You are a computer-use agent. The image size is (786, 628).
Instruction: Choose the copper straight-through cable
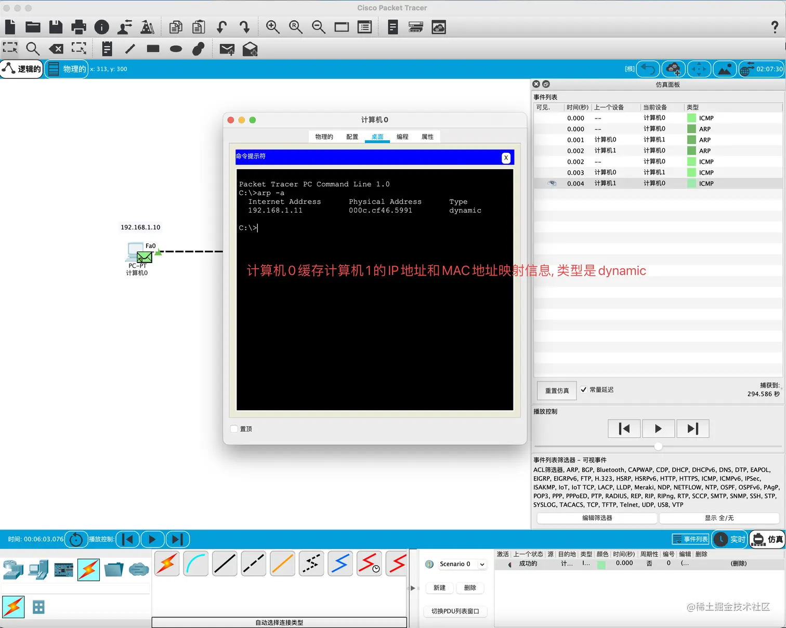pyautogui.click(x=225, y=564)
